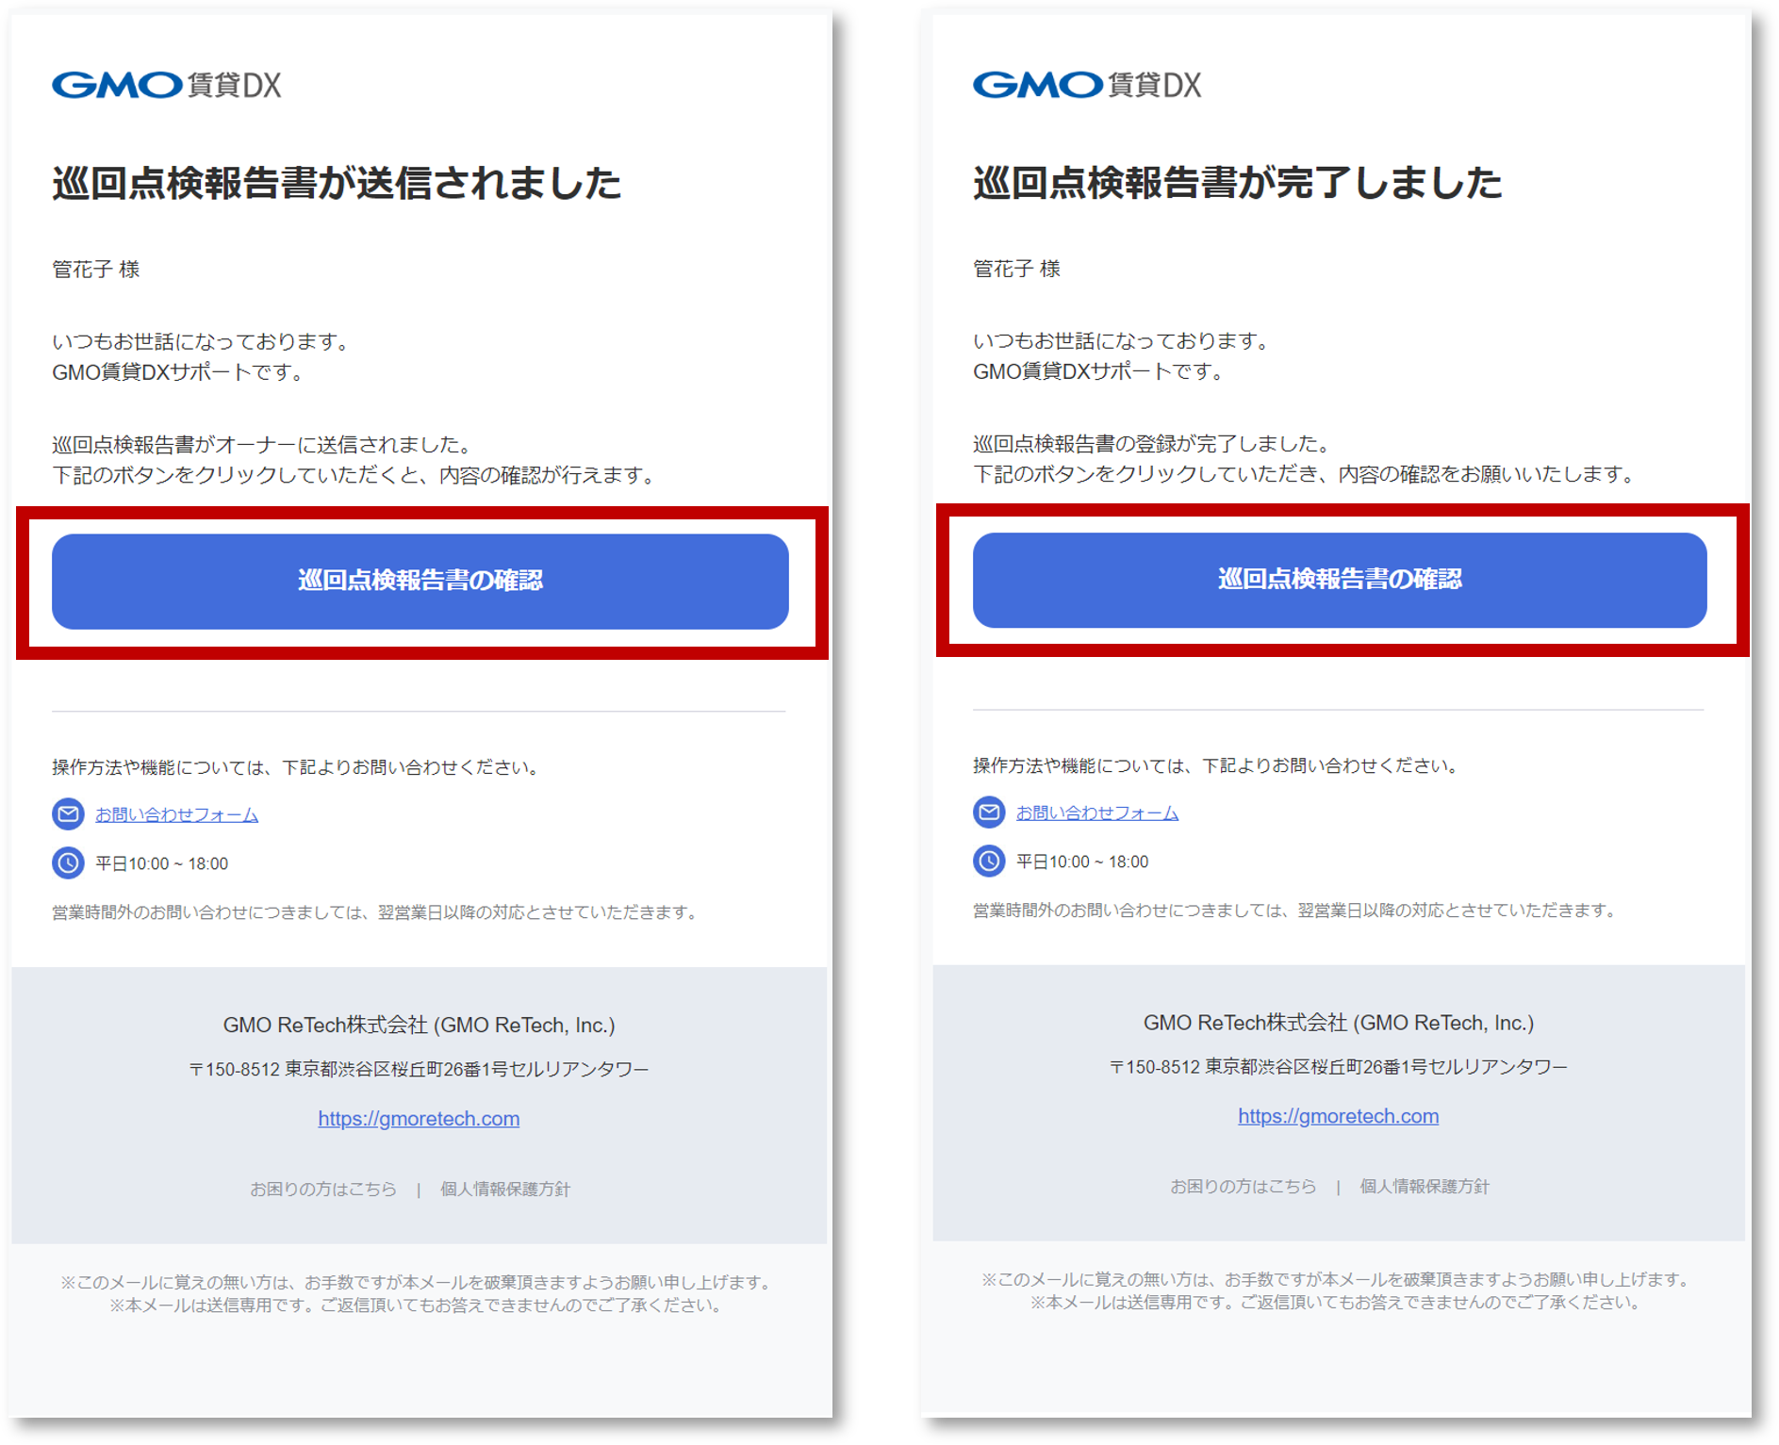
Task: Click the GMO賃貸DX logo in right email
Action: [x=1087, y=85]
